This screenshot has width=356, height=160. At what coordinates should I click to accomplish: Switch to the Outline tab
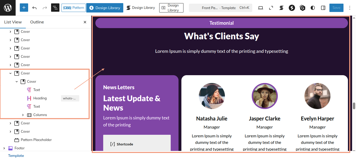pyautogui.click(x=37, y=22)
